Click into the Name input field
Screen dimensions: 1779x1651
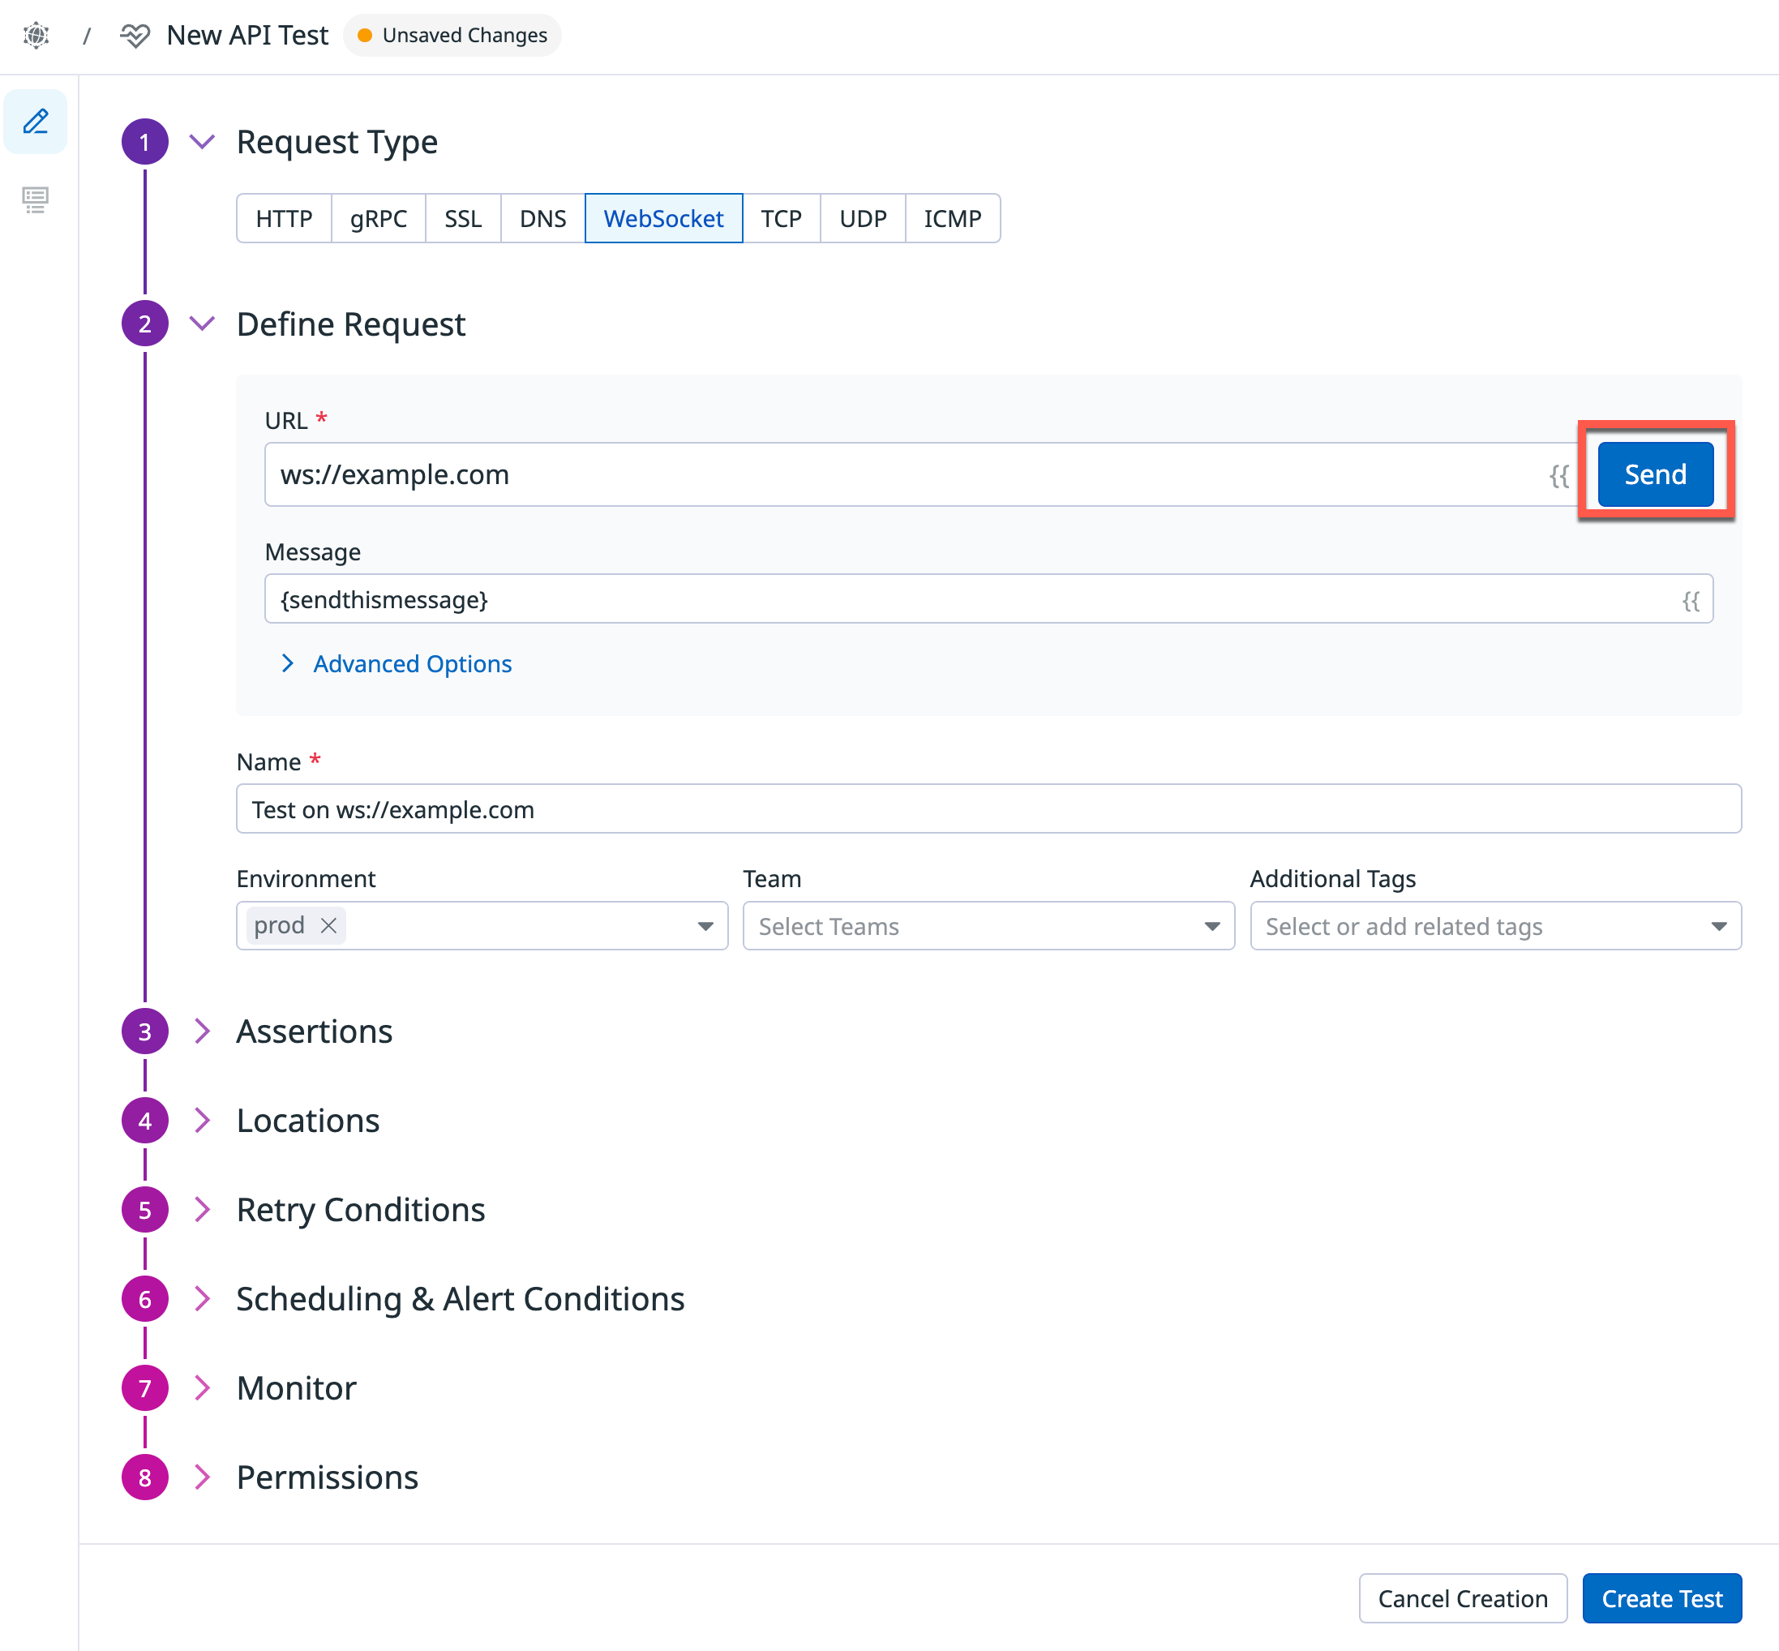(988, 809)
